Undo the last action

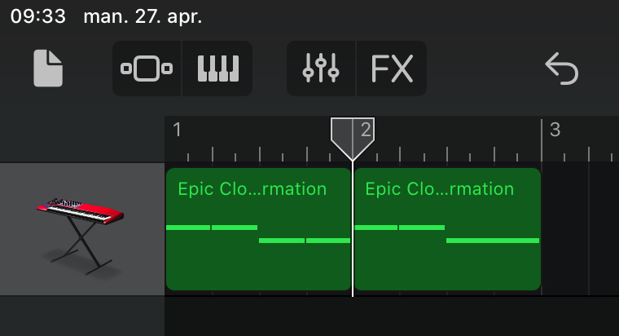pyautogui.click(x=561, y=69)
